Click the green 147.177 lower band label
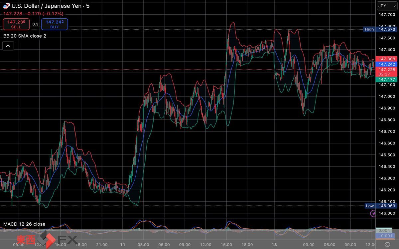Viewport: 399px width, 249px height. [x=386, y=80]
